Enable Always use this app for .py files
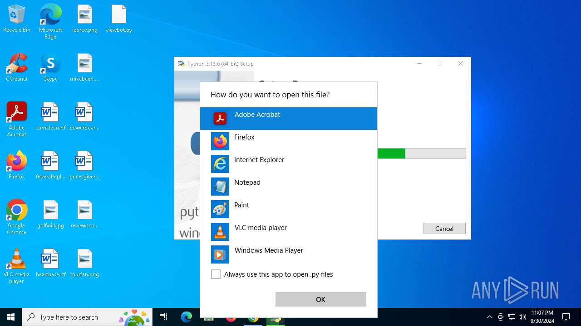Image resolution: width=581 pixels, height=326 pixels. click(216, 274)
